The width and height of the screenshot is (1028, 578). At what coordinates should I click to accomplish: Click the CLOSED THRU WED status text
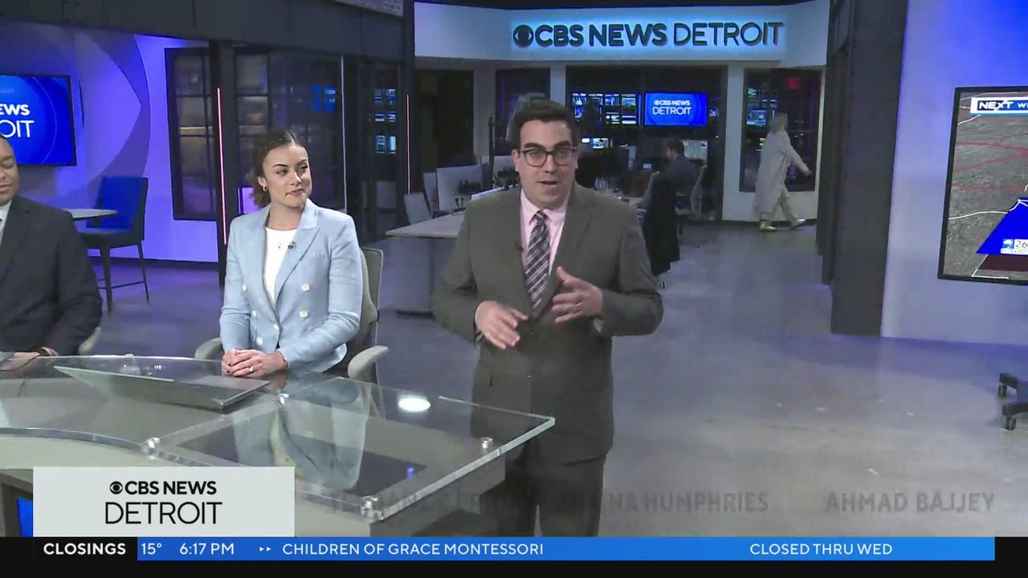(820, 549)
